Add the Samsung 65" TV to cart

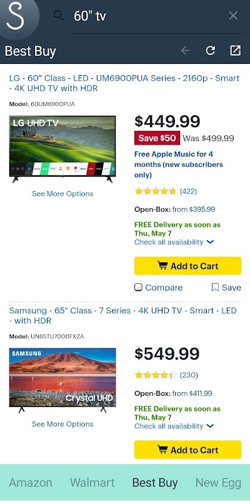(188, 450)
